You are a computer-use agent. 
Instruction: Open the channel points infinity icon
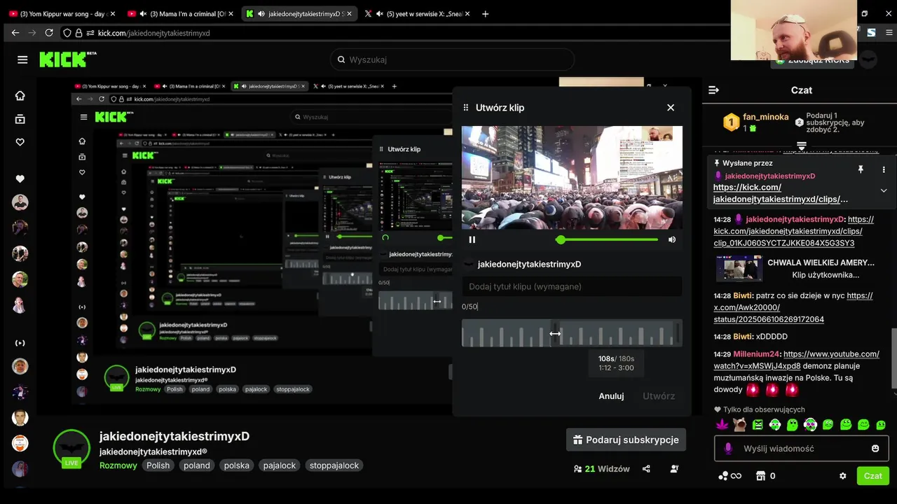[x=730, y=476]
